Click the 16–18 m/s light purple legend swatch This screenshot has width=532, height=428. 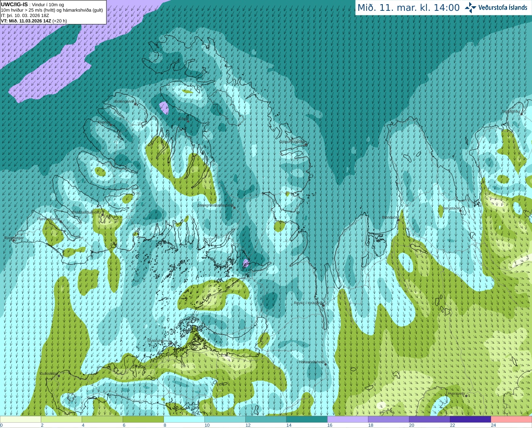348,419
